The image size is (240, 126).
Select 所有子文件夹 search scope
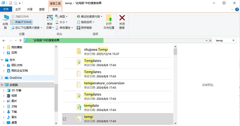click(21, 22)
